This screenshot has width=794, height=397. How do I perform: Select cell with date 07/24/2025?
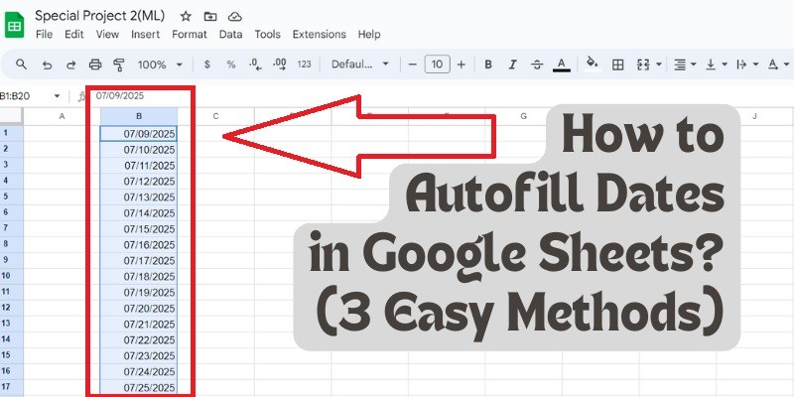pyautogui.click(x=139, y=371)
